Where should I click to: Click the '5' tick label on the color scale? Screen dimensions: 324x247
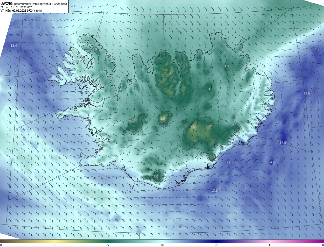(108, 245)
